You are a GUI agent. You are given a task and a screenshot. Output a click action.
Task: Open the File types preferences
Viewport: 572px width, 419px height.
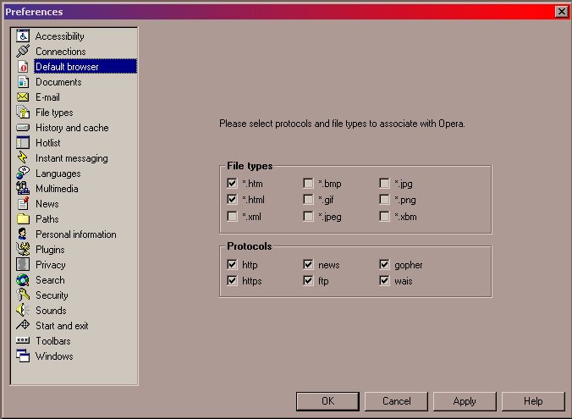tap(54, 113)
